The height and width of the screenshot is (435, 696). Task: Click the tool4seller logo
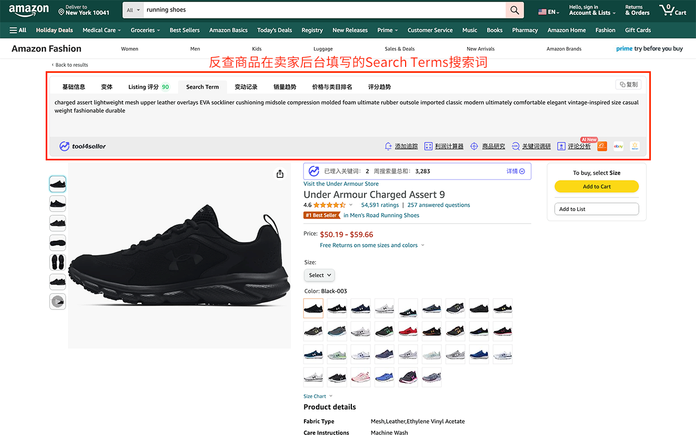coord(83,146)
